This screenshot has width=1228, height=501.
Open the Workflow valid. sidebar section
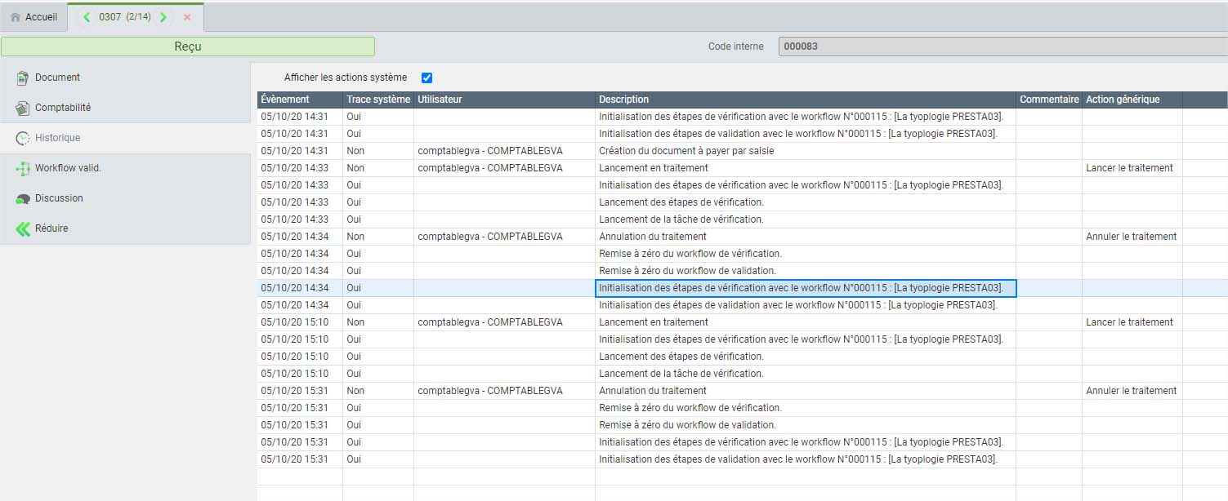(x=125, y=168)
